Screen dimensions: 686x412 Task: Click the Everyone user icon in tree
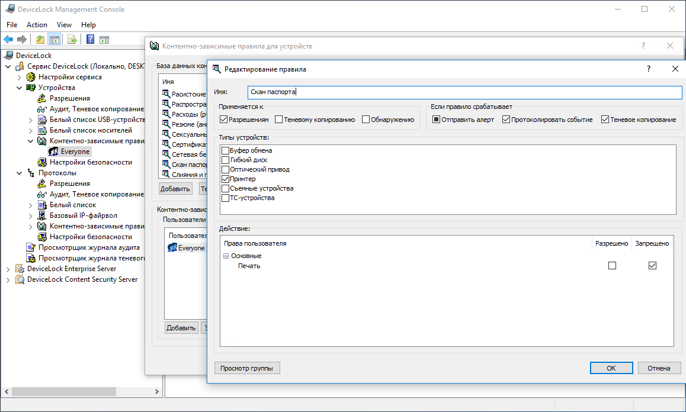tap(53, 152)
